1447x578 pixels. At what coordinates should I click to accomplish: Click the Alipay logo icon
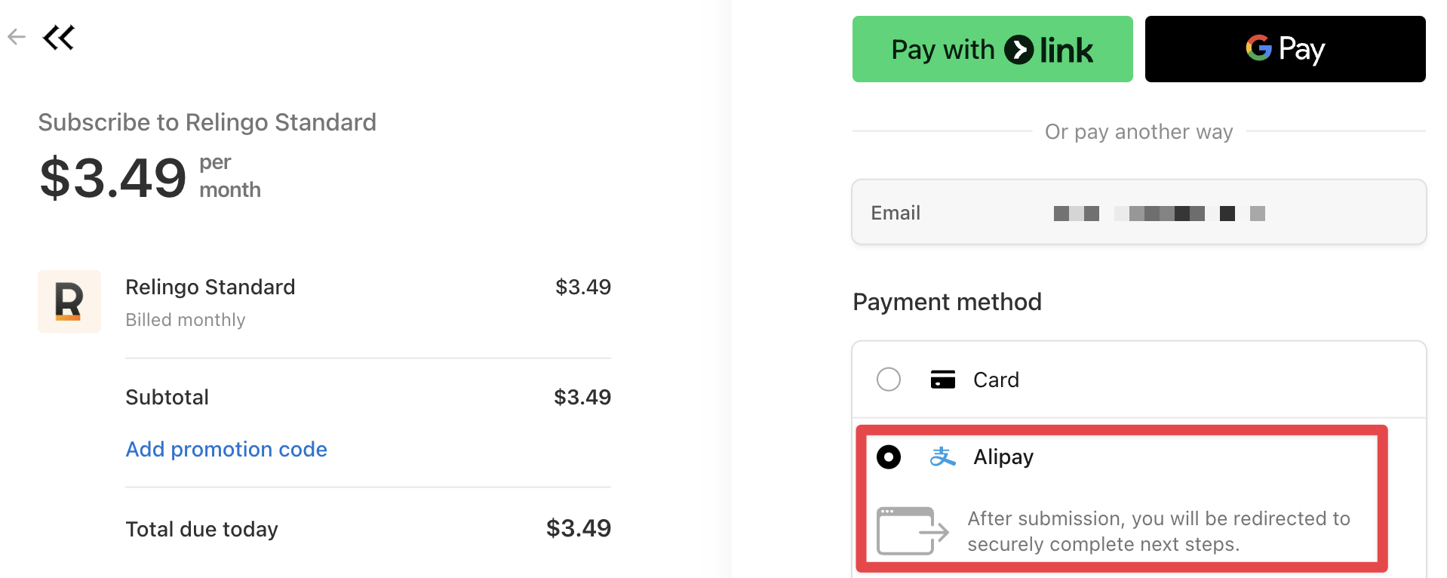[x=942, y=457]
